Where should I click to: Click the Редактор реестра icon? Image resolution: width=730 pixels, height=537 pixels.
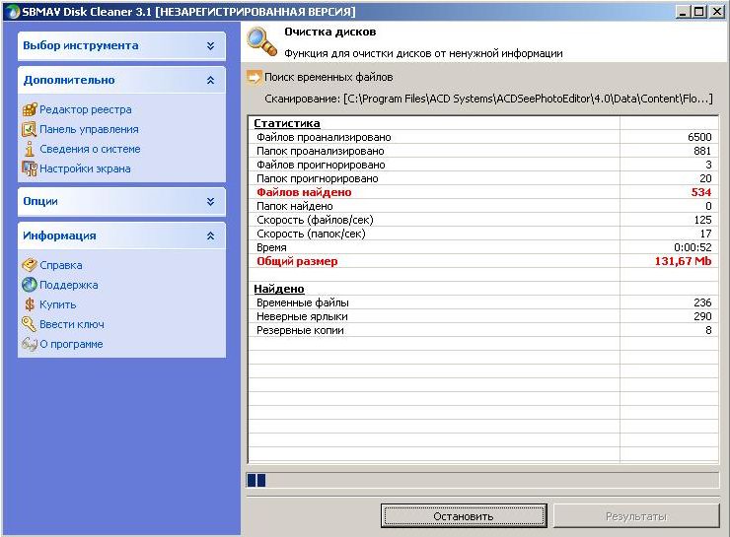click(30, 109)
